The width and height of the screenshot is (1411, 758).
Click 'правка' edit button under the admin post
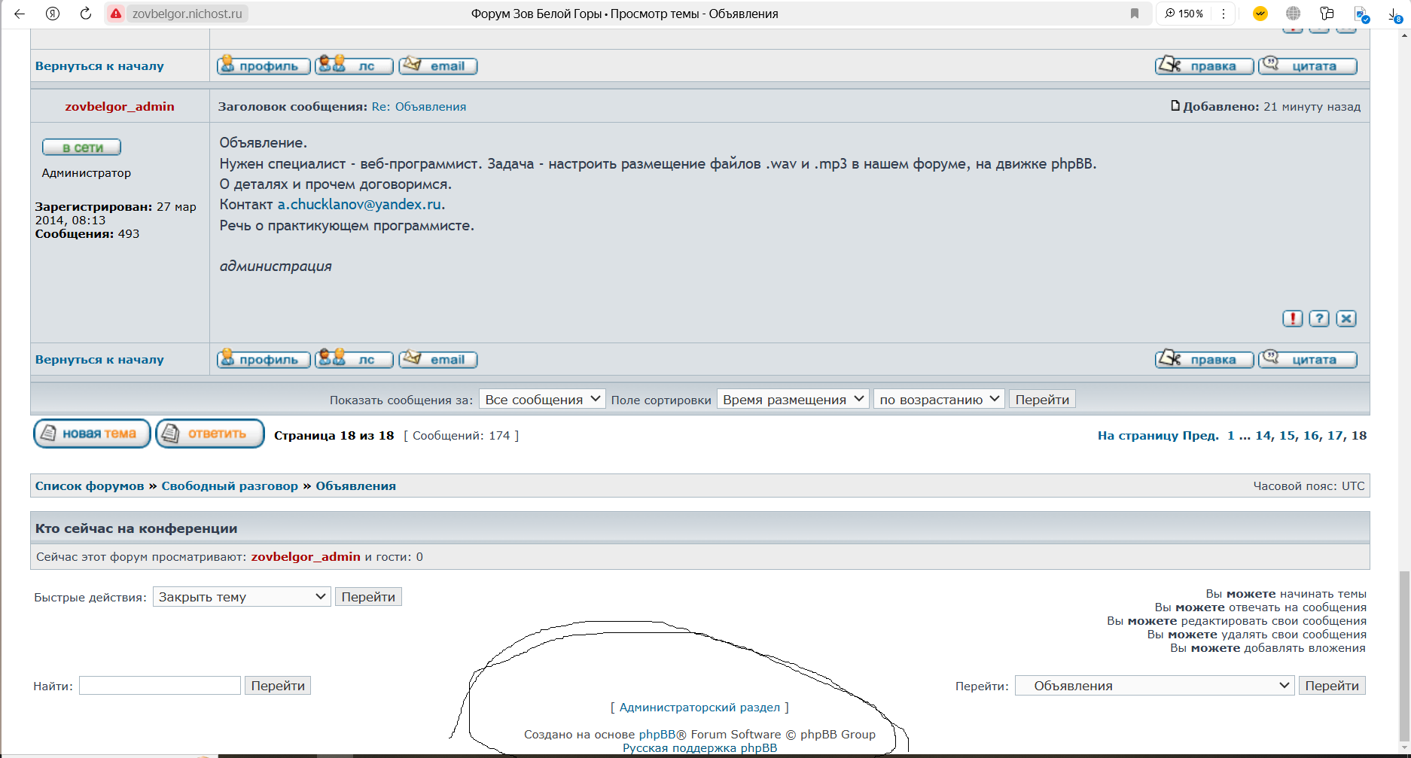[1204, 360]
